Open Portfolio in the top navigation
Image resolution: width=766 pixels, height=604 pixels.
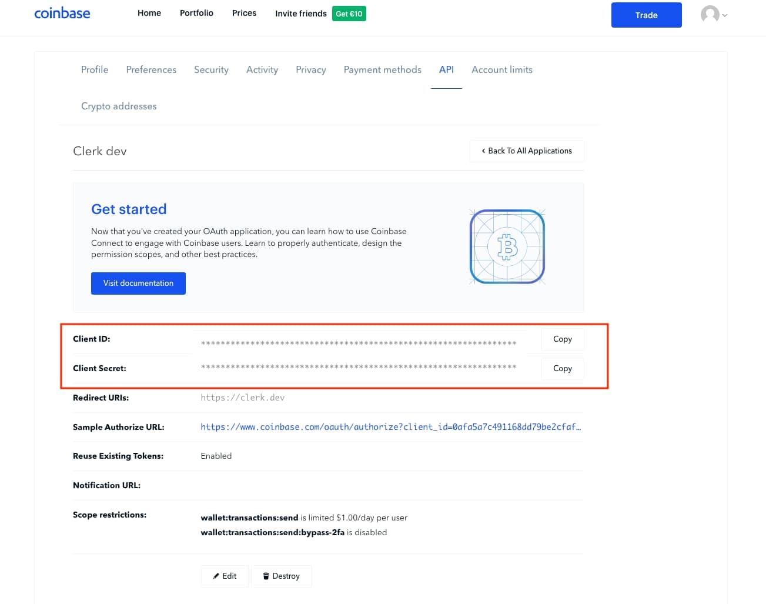point(196,13)
